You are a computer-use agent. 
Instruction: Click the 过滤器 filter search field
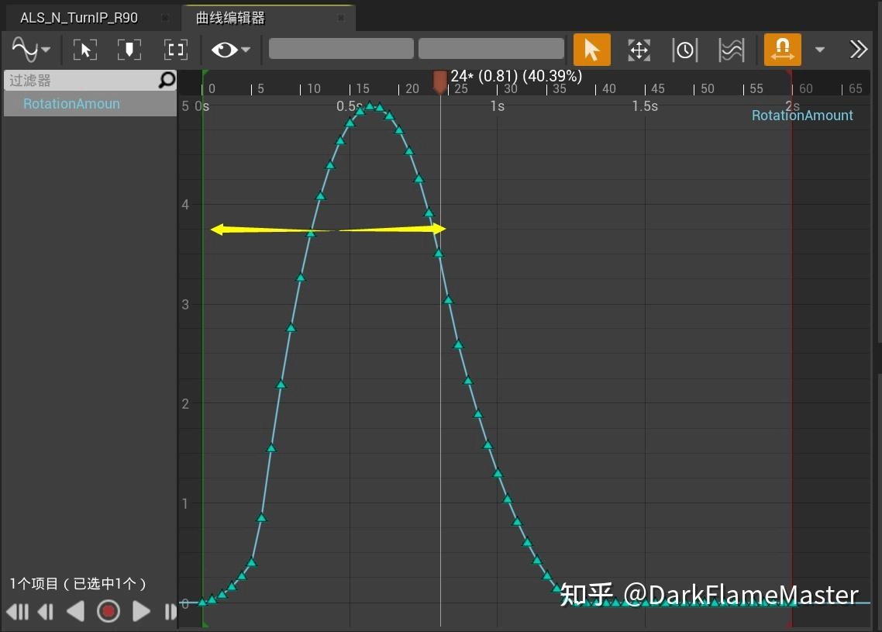click(x=90, y=81)
